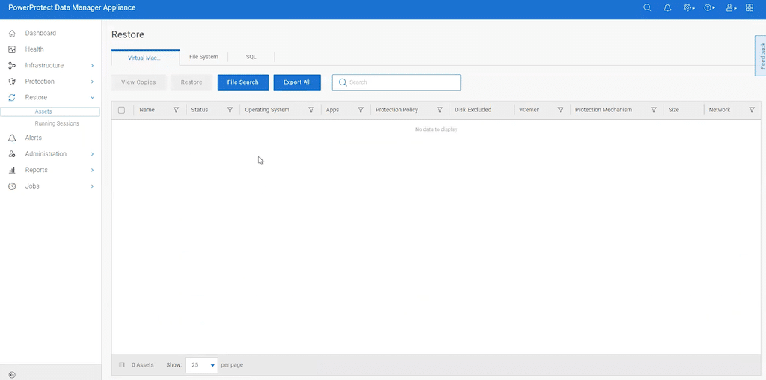Open the Feedback side tab
This screenshot has height=380, width=766.
coord(761,55)
